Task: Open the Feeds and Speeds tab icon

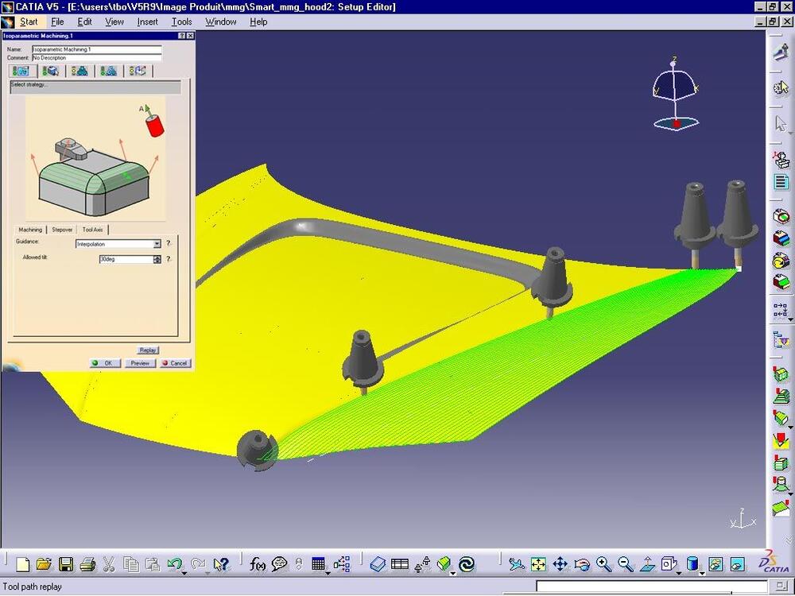Action: [x=108, y=71]
